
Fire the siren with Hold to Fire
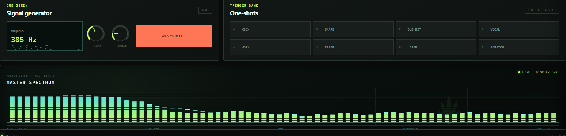pos(174,36)
